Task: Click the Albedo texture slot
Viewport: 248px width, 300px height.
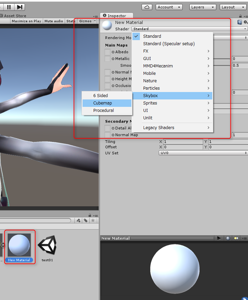Action: point(107,52)
